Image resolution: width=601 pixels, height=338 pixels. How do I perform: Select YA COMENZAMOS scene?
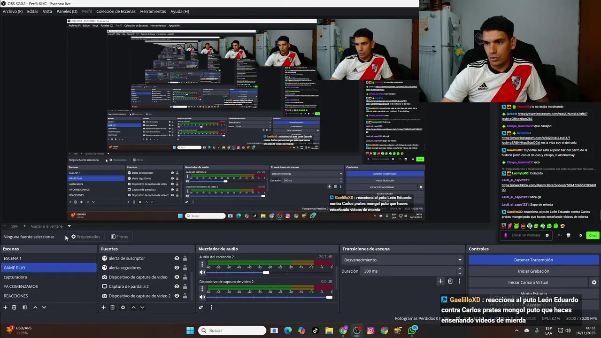click(x=48, y=286)
